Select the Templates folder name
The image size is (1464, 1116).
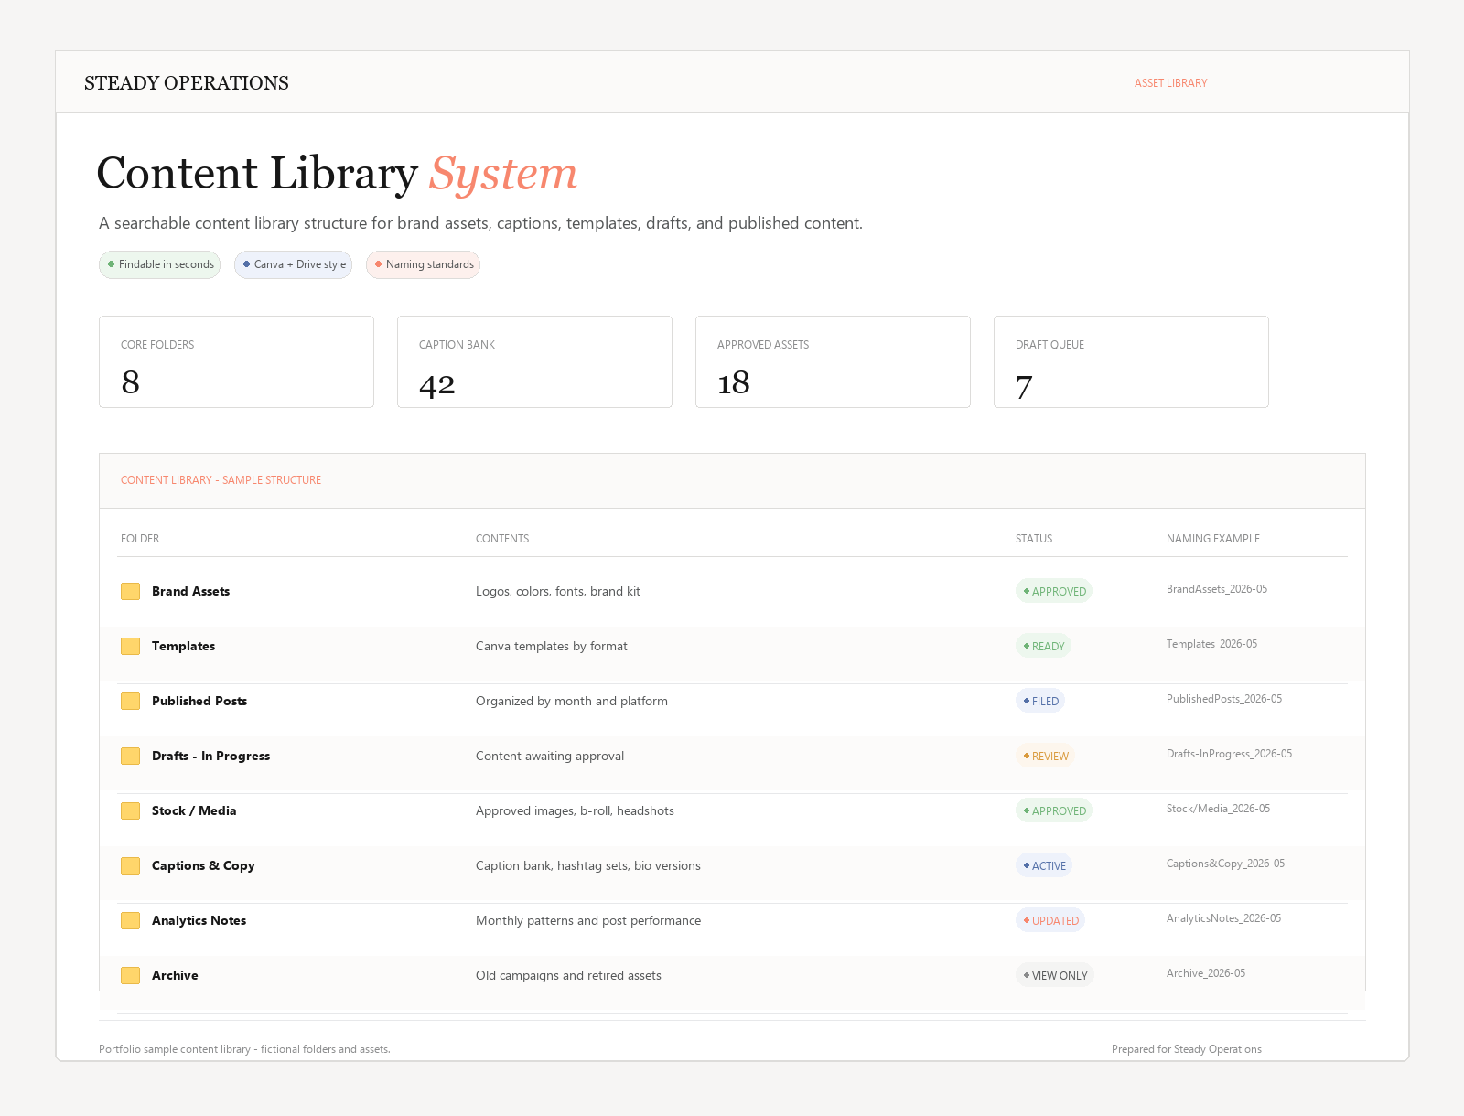(x=183, y=647)
